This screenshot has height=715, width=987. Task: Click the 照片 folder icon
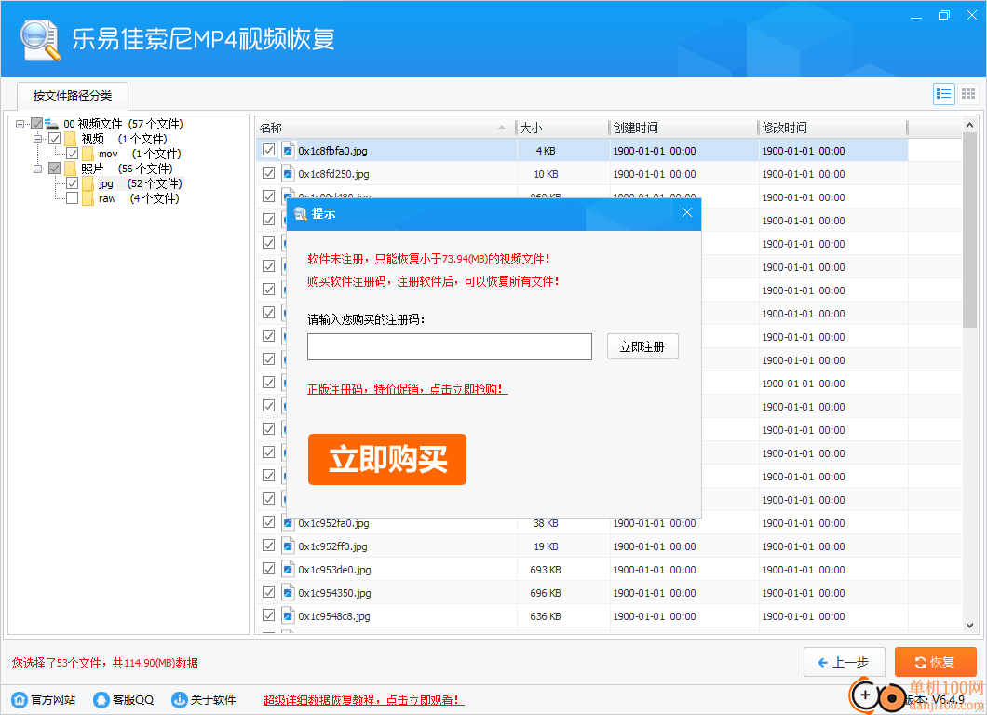point(71,169)
